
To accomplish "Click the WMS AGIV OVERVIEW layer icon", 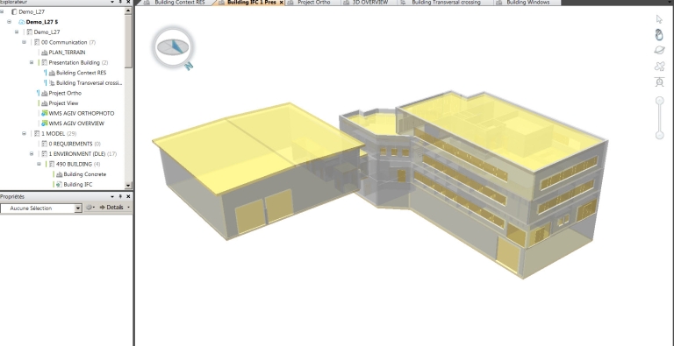I will pyautogui.click(x=44, y=124).
